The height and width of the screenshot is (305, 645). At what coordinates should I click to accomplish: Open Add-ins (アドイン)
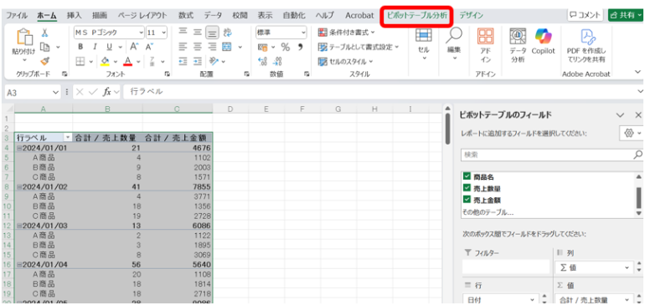pyautogui.click(x=485, y=45)
